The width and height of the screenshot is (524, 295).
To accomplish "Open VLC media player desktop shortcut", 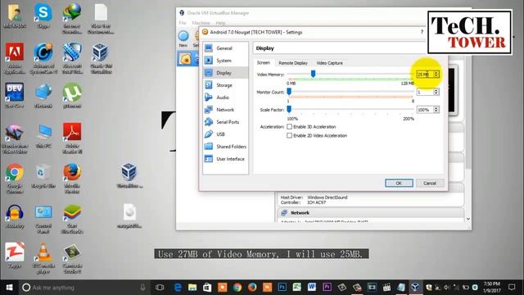I will click(x=43, y=258).
